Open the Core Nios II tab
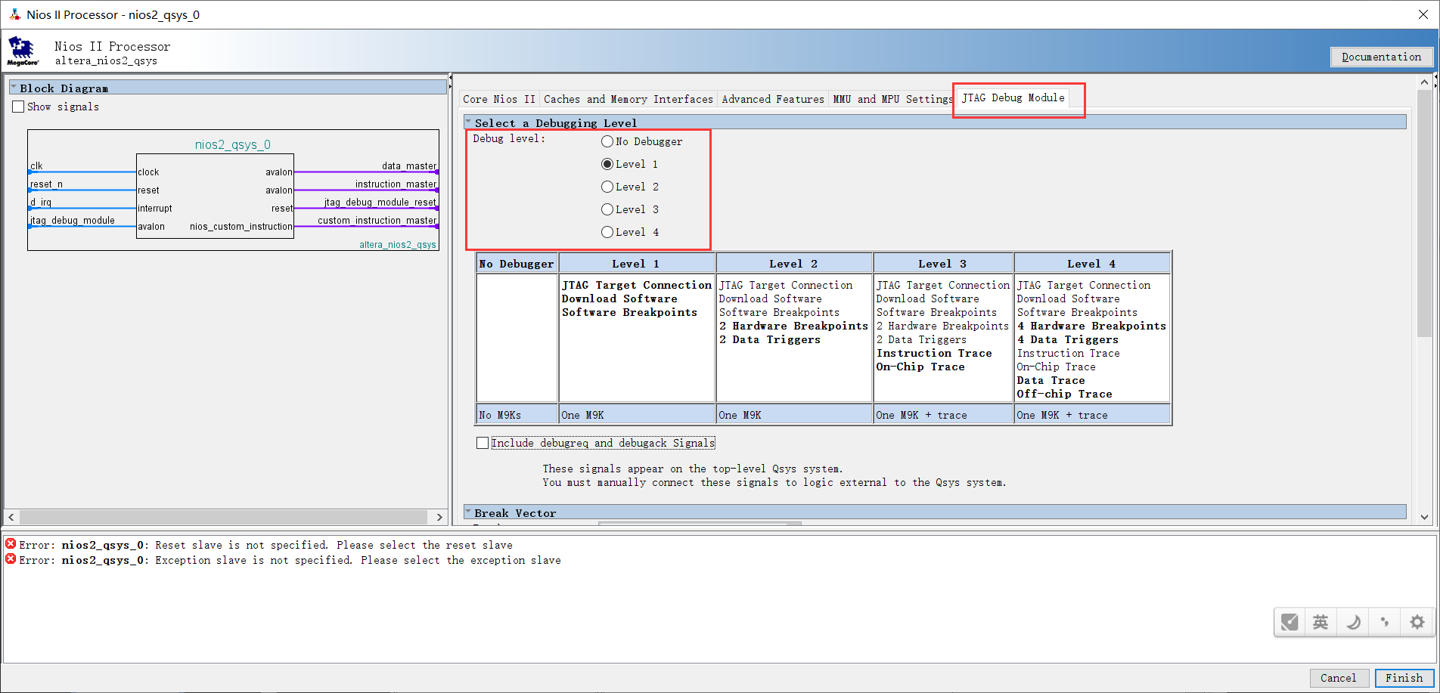Screen dimensions: 1440x693 [x=499, y=99]
